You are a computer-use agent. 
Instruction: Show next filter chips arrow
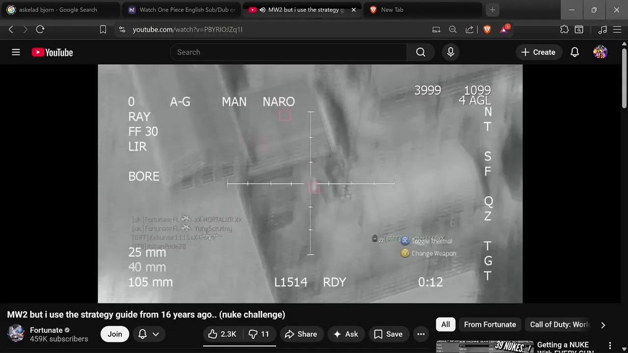(x=603, y=325)
